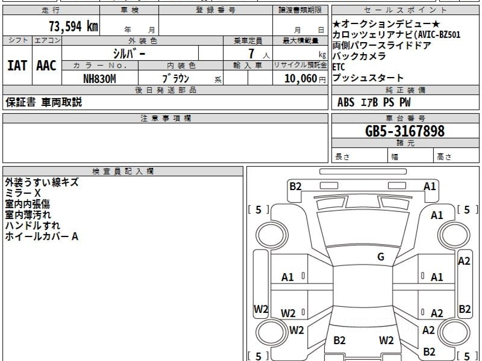
Task: Click the mileage value 73,594 km
Action: click(x=73, y=26)
